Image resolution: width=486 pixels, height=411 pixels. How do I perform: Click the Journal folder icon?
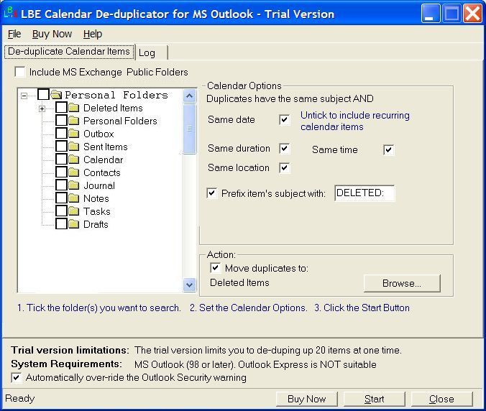click(x=74, y=185)
